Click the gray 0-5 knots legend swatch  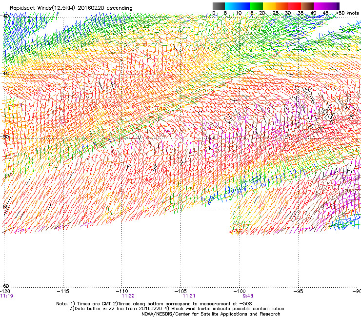219,6
